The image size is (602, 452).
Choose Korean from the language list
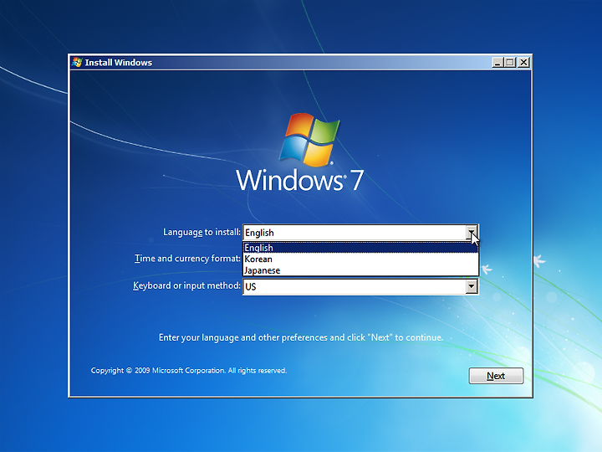coord(360,259)
